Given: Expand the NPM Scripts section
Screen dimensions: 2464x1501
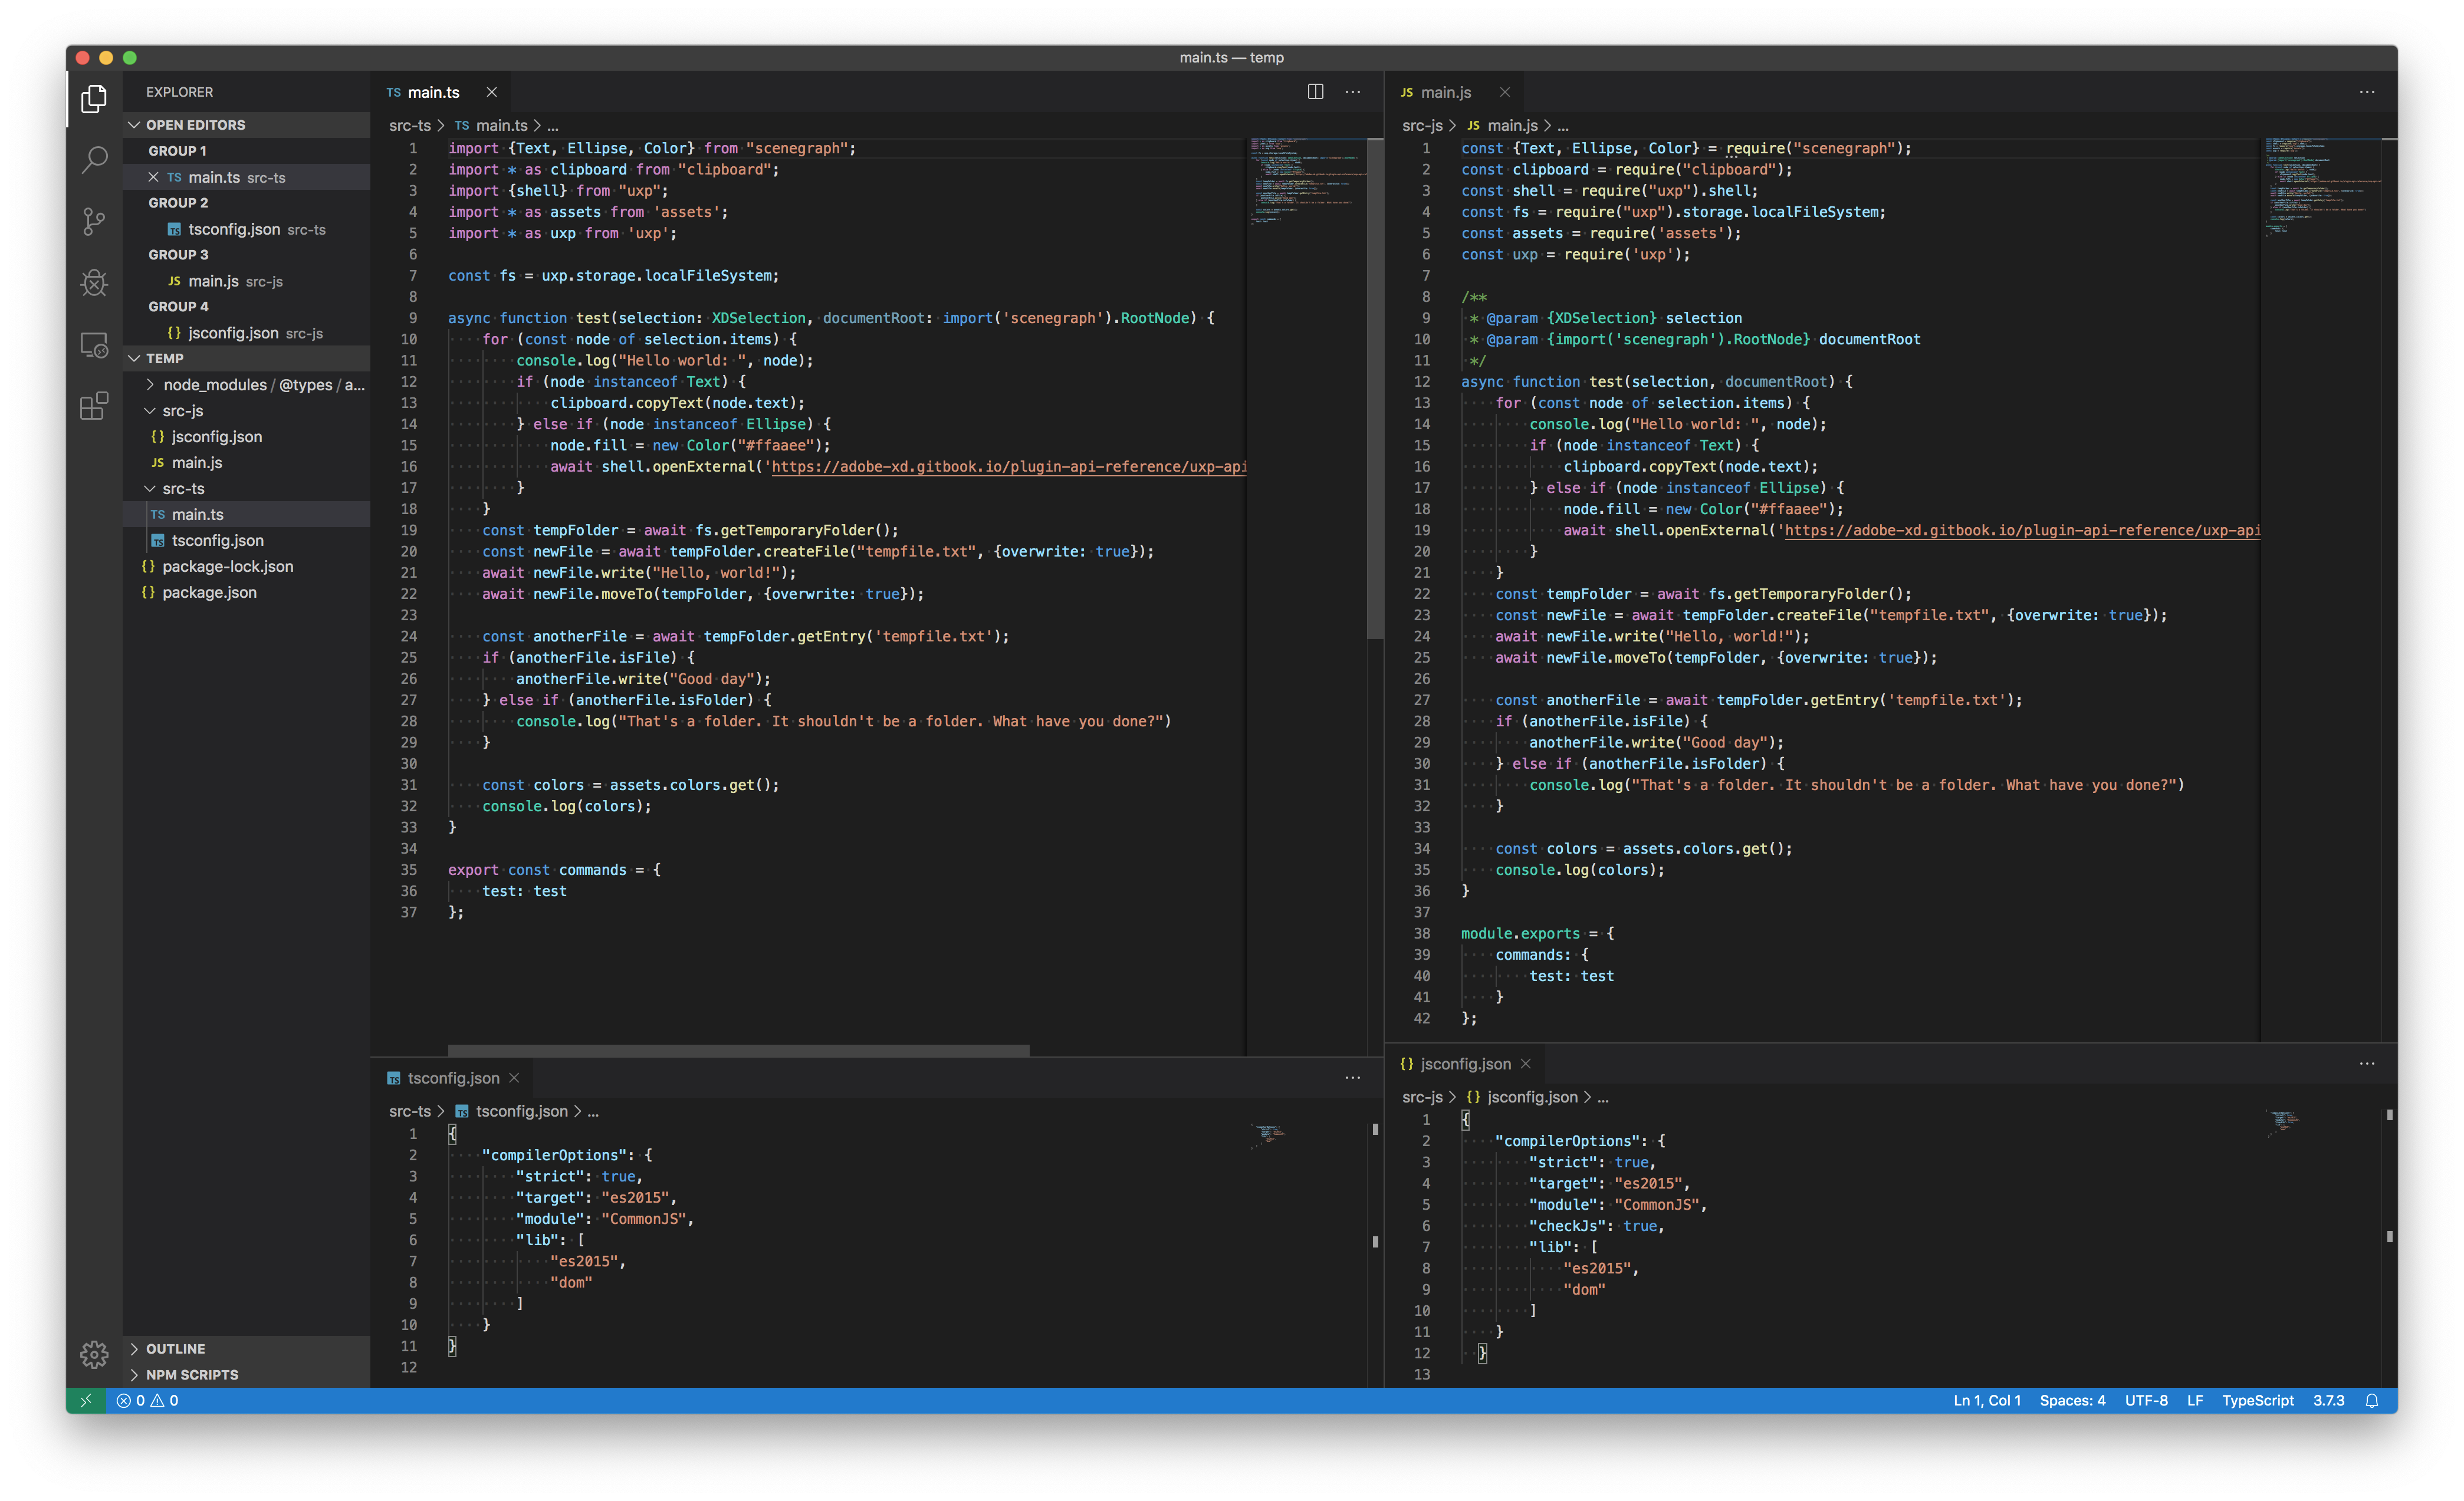Looking at the screenshot, I should (246, 1374).
